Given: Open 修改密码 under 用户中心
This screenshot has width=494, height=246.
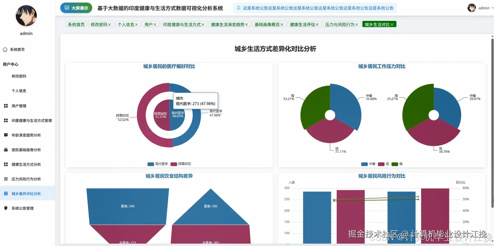Looking at the screenshot, I should click(x=27, y=76).
